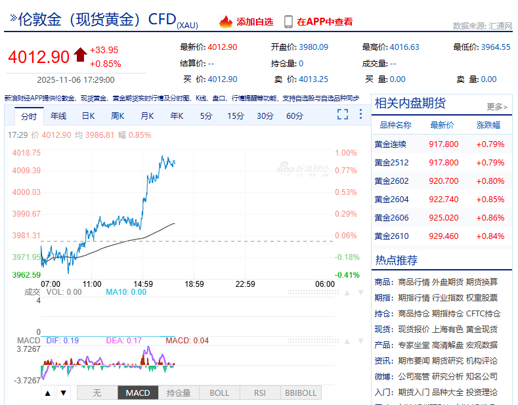The image size is (518, 405).
Task: Enable the RSI indicator
Action: (x=259, y=393)
